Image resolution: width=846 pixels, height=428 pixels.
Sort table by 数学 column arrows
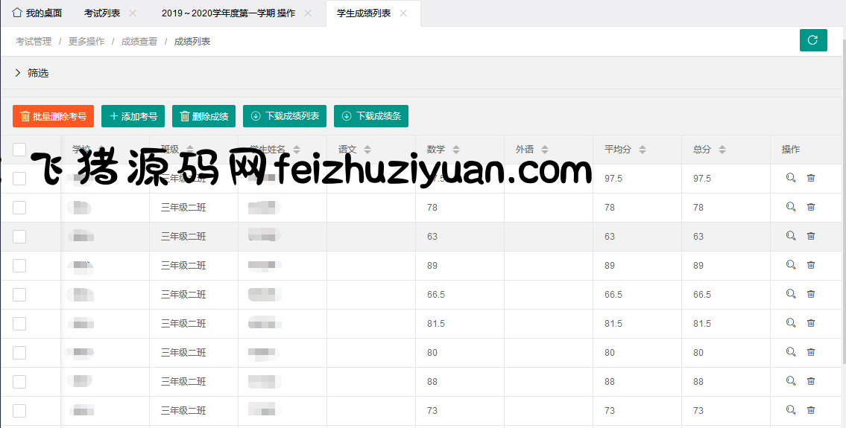[456, 150]
